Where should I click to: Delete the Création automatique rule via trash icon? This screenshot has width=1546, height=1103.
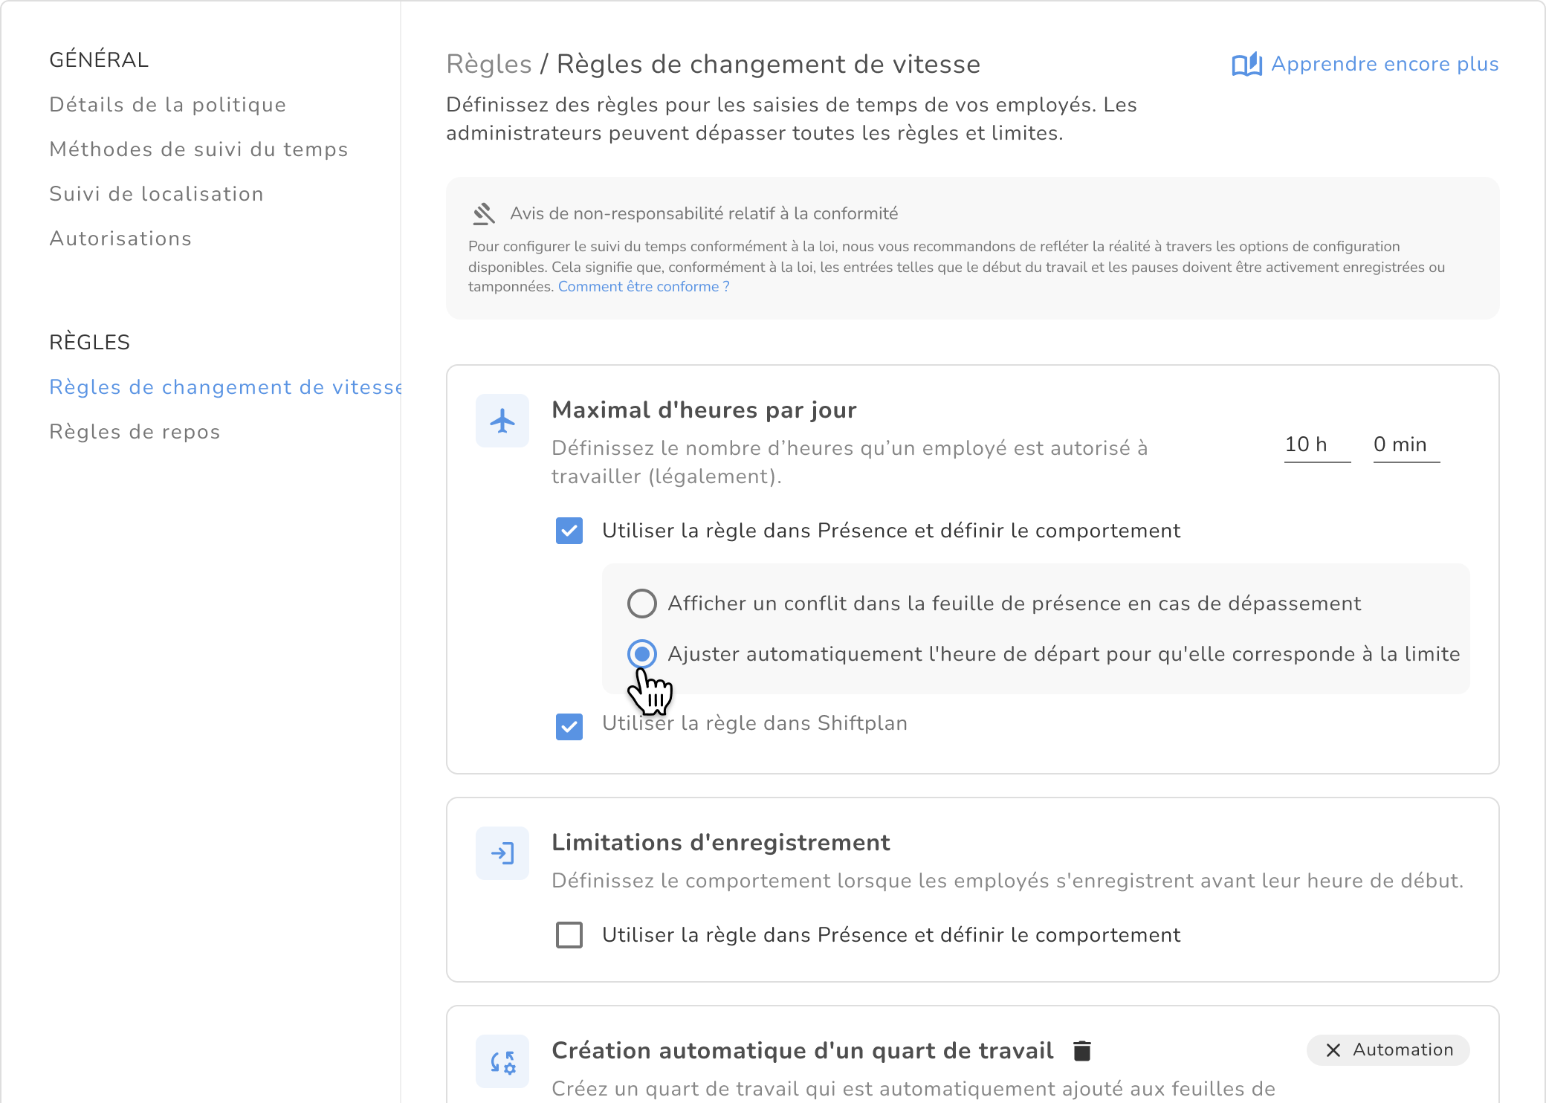click(x=1082, y=1051)
